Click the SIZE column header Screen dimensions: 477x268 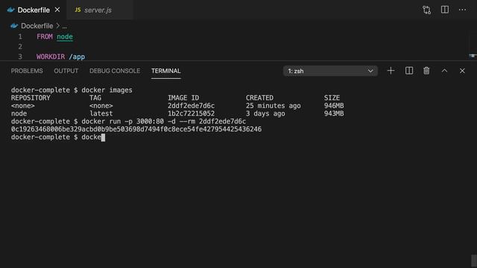332,98
